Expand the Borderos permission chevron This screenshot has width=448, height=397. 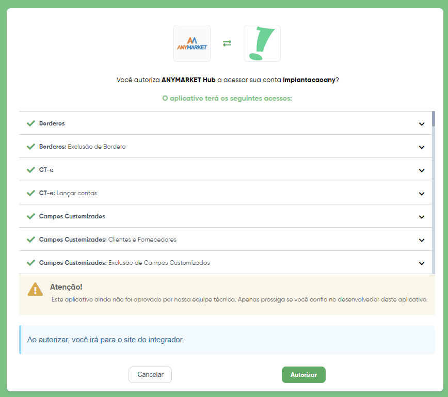422,124
